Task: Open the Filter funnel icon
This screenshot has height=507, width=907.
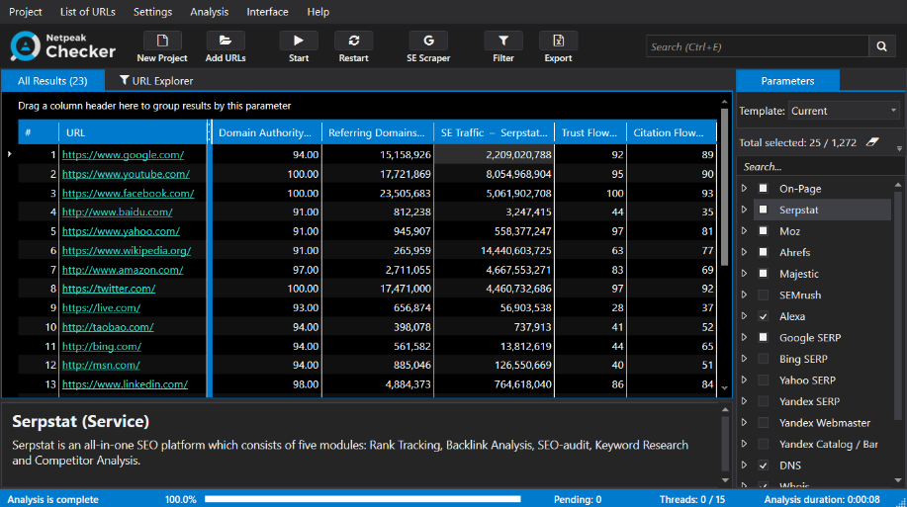Action: pos(503,42)
